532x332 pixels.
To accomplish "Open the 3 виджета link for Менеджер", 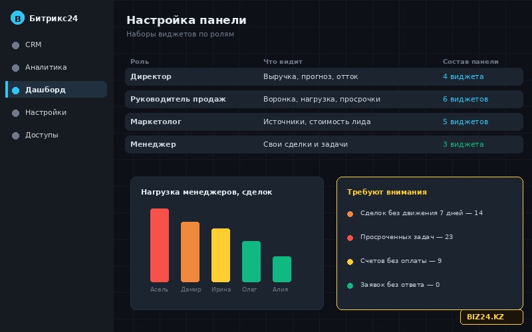I will tap(463, 144).
